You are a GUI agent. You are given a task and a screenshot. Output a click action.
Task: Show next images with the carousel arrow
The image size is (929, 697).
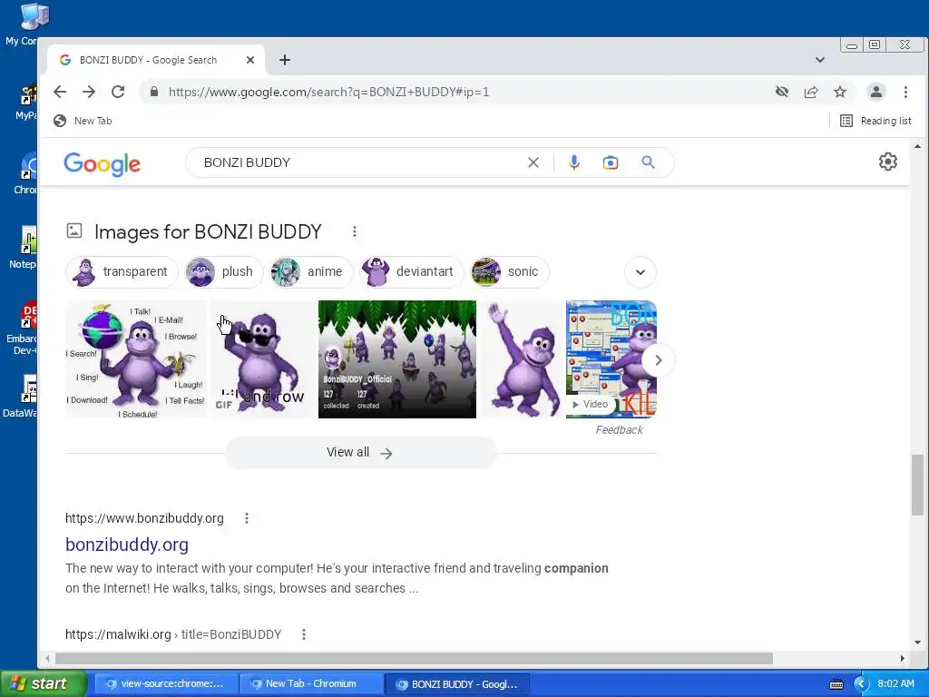pos(659,360)
